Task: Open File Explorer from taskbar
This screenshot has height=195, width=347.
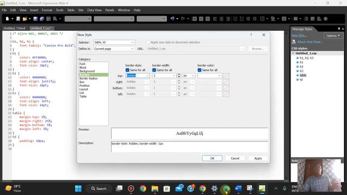Action: (155, 188)
